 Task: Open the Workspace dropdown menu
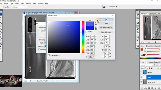[x=113, y=7]
